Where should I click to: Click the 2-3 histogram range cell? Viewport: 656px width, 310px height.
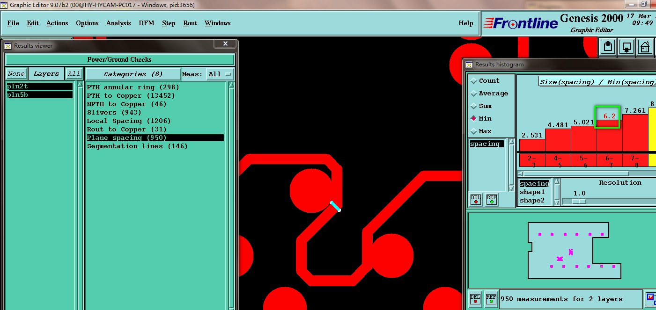pyautogui.click(x=532, y=160)
